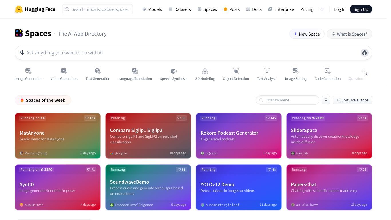Open the Posts nav item

point(232,9)
